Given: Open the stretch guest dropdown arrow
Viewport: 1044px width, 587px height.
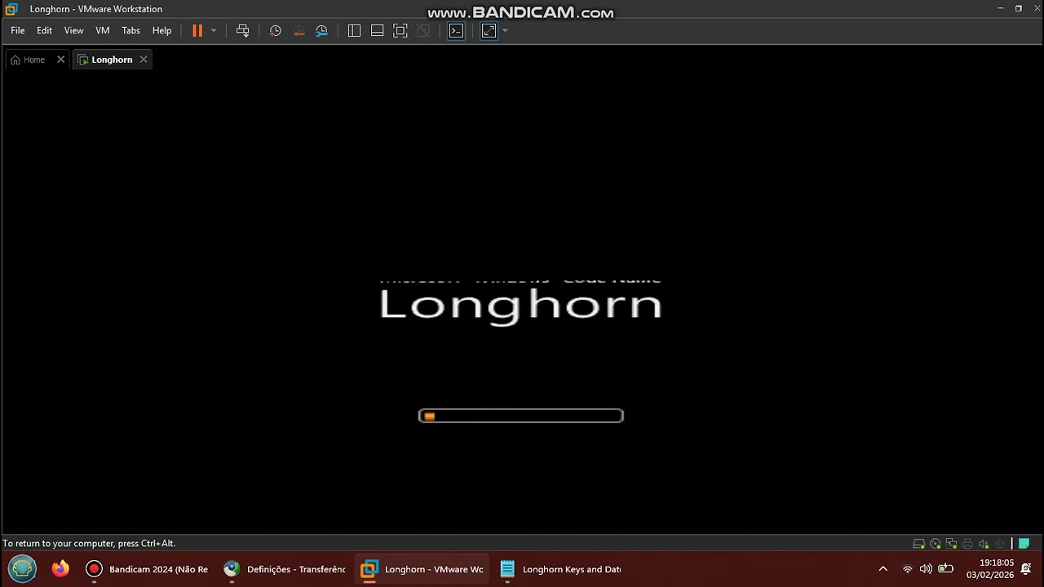Looking at the screenshot, I should tap(505, 30).
